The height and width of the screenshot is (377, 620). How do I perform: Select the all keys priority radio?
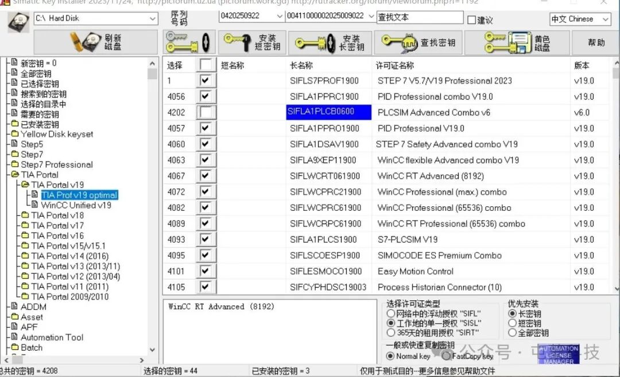pyautogui.click(x=512, y=332)
